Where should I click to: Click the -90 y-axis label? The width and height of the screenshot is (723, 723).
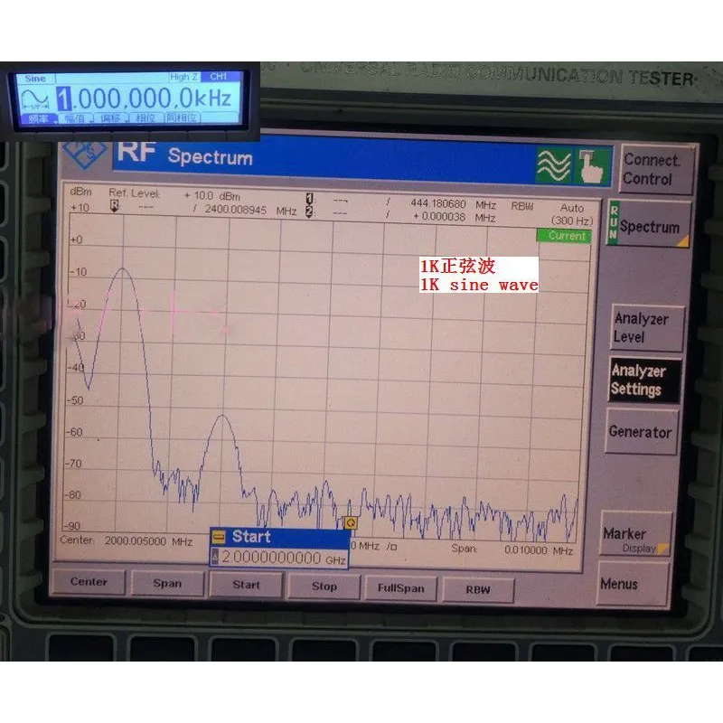pyautogui.click(x=71, y=526)
